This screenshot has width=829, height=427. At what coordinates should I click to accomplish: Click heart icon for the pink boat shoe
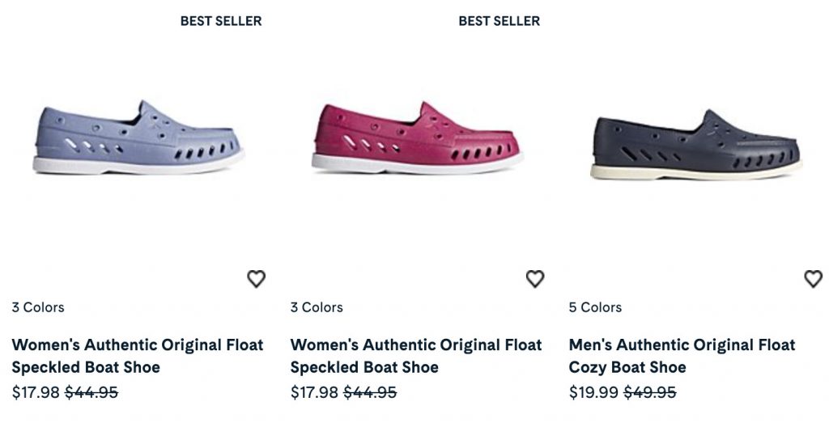tap(535, 279)
